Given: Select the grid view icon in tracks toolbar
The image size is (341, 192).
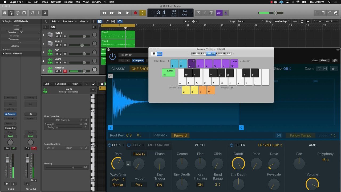Looking at the screenshot, I should (94, 21).
